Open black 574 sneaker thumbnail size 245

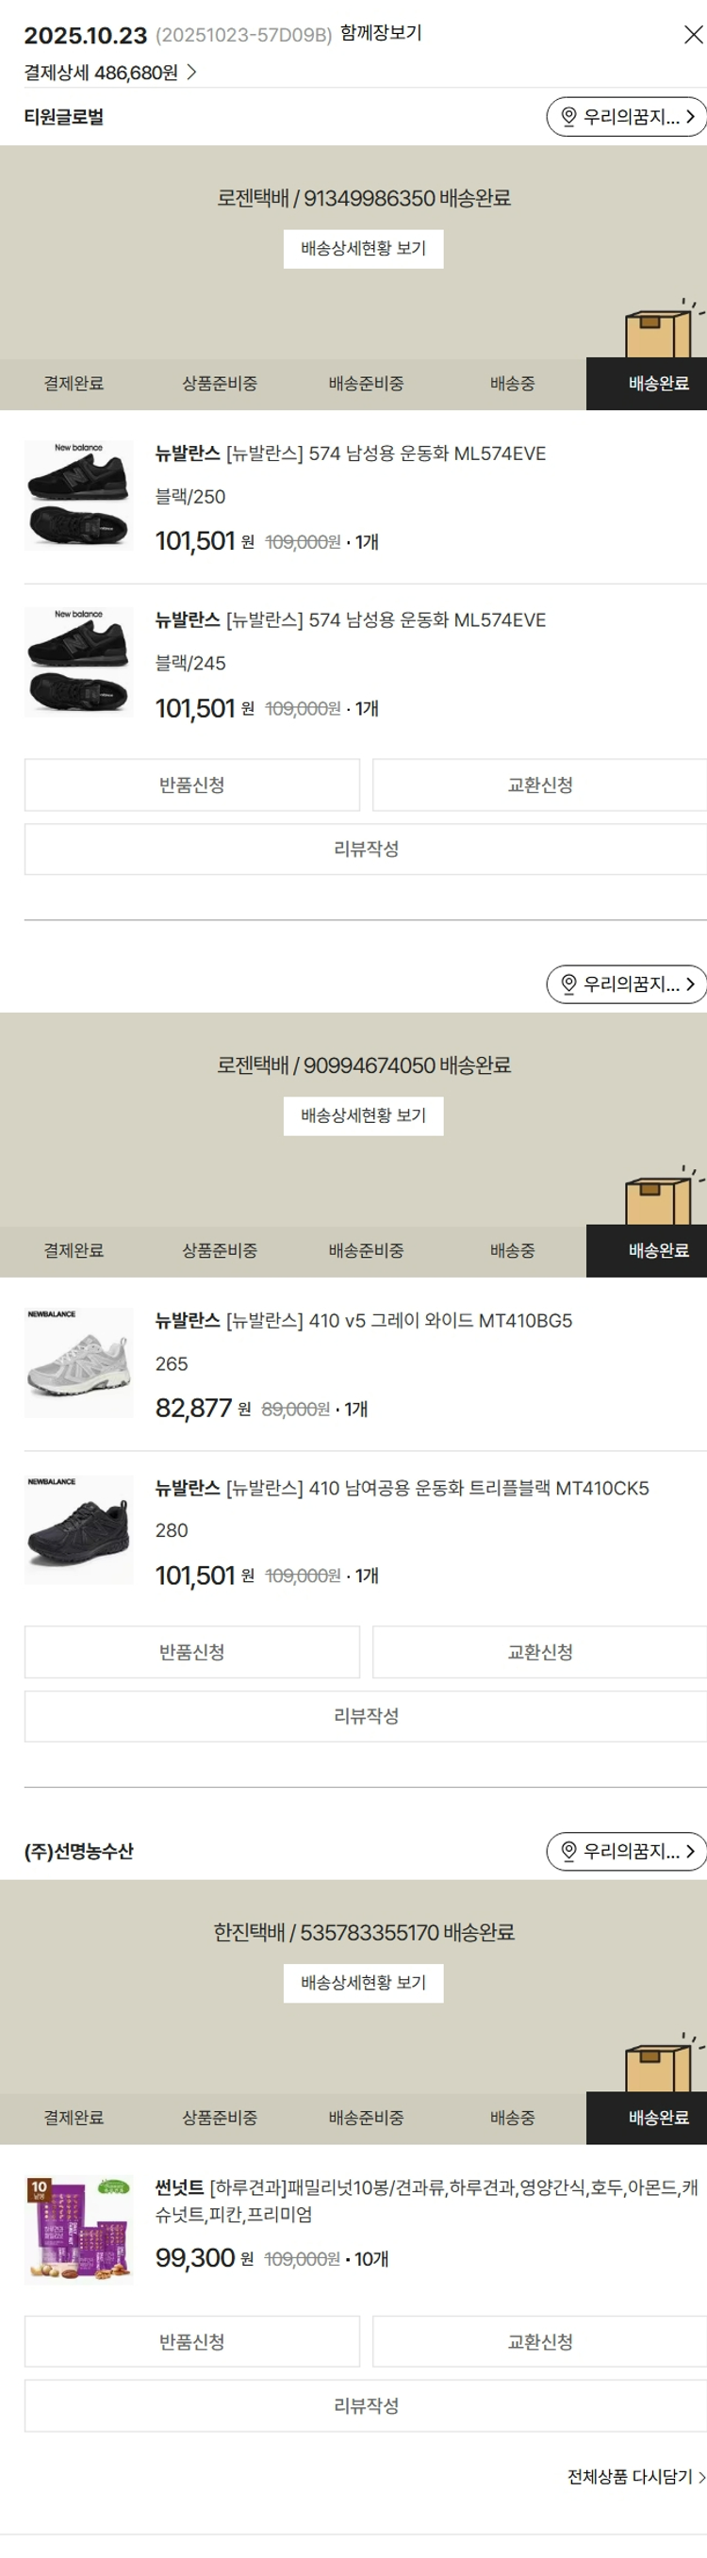(x=78, y=662)
